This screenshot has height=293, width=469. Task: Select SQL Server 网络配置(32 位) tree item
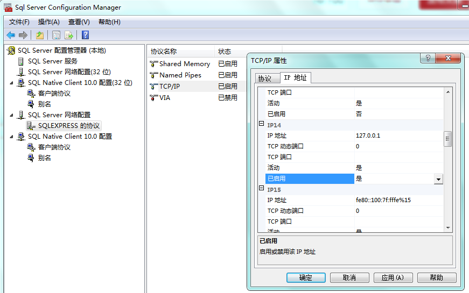[x=69, y=72]
